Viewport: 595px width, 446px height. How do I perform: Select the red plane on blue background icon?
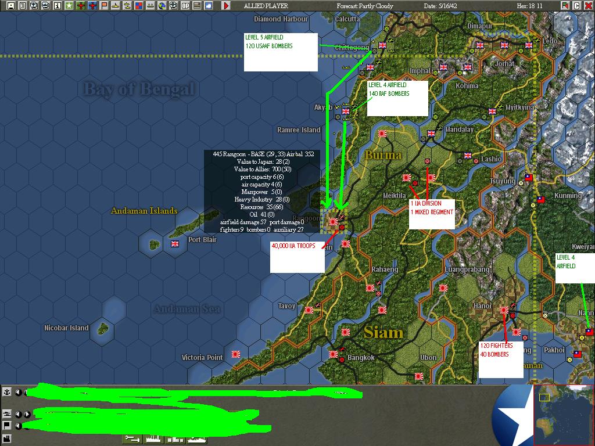[92, 6]
